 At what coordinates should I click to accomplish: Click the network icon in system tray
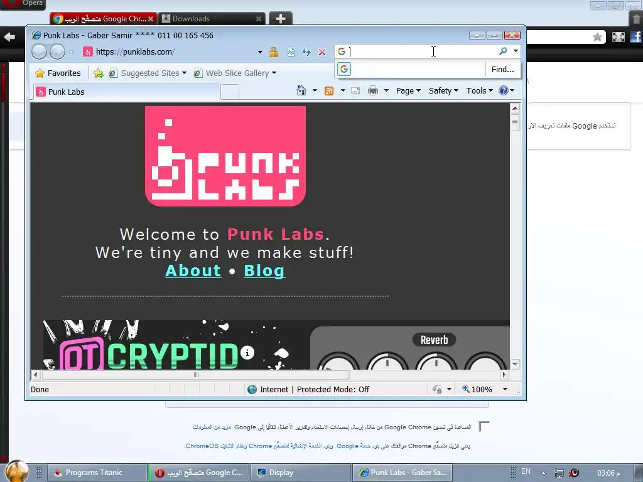click(x=558, y=473)
